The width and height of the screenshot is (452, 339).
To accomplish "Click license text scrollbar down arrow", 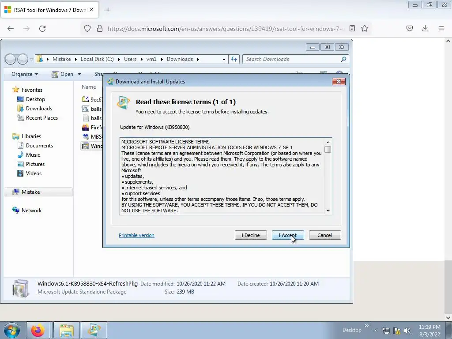I will (x=328, y=211).
